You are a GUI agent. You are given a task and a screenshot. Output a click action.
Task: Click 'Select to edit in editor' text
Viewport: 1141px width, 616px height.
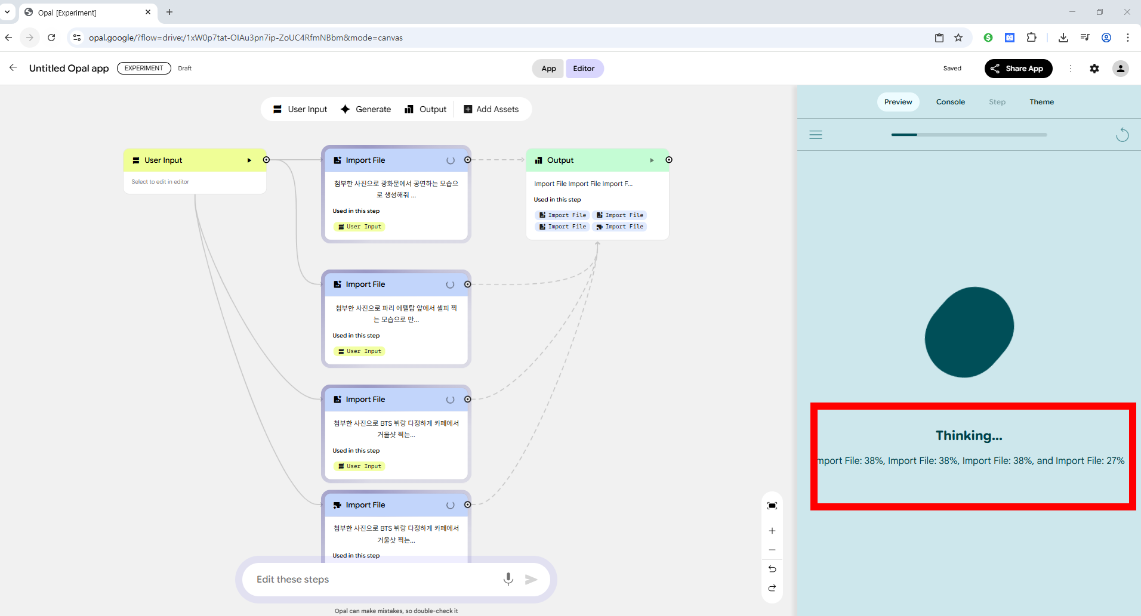pyautogui.click(x=160, y=182)
